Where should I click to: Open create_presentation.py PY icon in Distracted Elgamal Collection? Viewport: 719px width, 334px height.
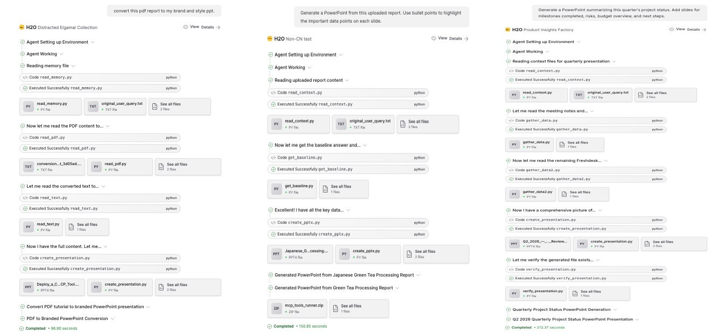click(96, 287)
